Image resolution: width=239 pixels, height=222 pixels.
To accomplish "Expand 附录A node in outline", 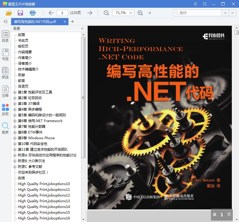I will tap(15, 156).
